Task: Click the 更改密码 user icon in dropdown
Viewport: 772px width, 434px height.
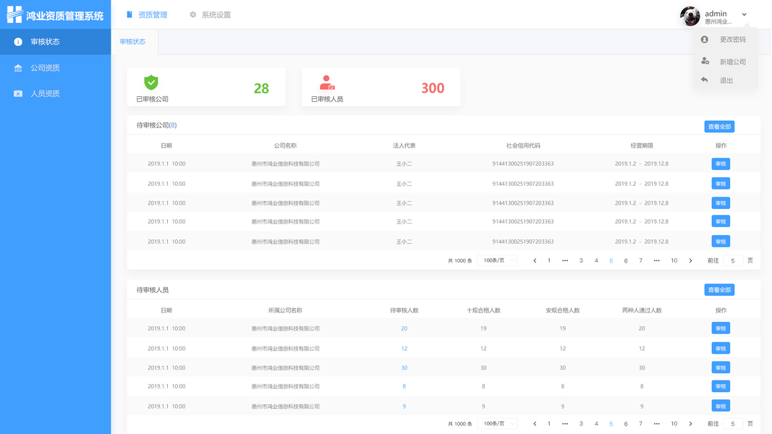Action: coord(705,39)
